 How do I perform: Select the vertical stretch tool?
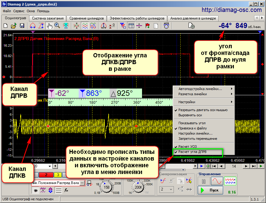[x=41, y=26]
